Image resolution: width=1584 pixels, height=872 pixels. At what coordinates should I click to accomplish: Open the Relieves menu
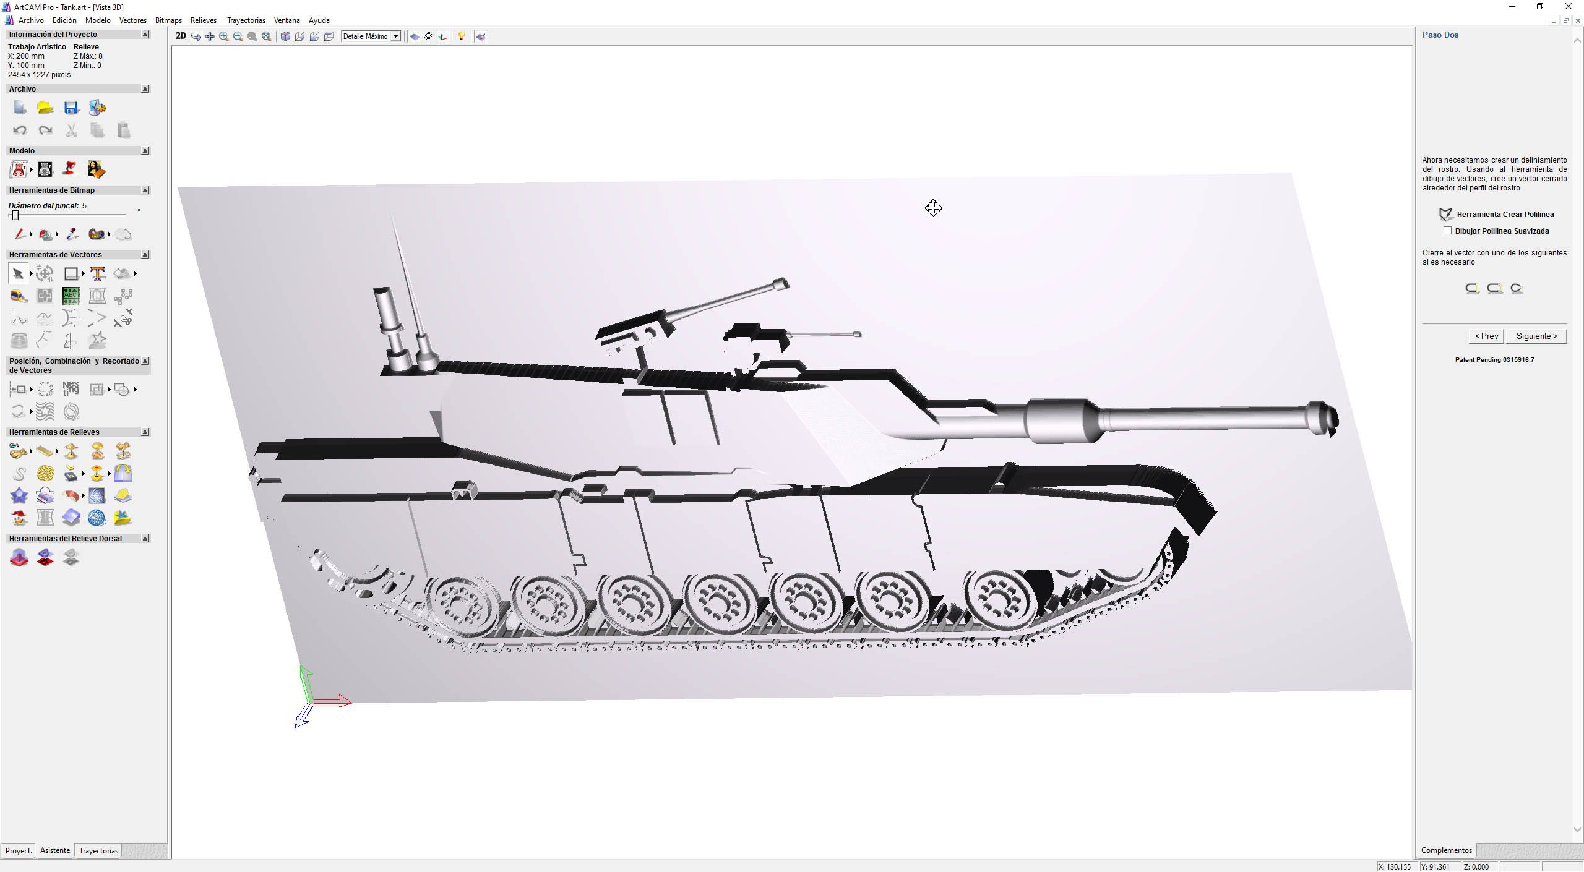click(203, 20)
